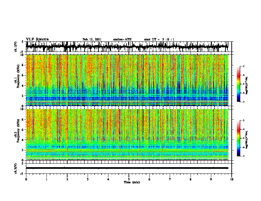
Task: Click time axis tick label "9"
Action: [211, 179]
